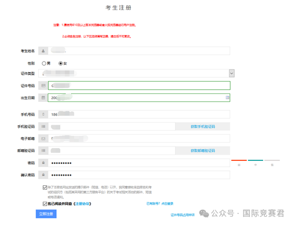The height and width of the screenshot is (225, 294).
Task: Click 获取手机验证码 button
Action: coord(203,126)
